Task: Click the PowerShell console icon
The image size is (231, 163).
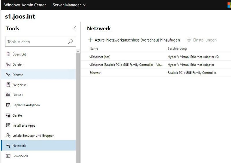Action: click(8, 156)
